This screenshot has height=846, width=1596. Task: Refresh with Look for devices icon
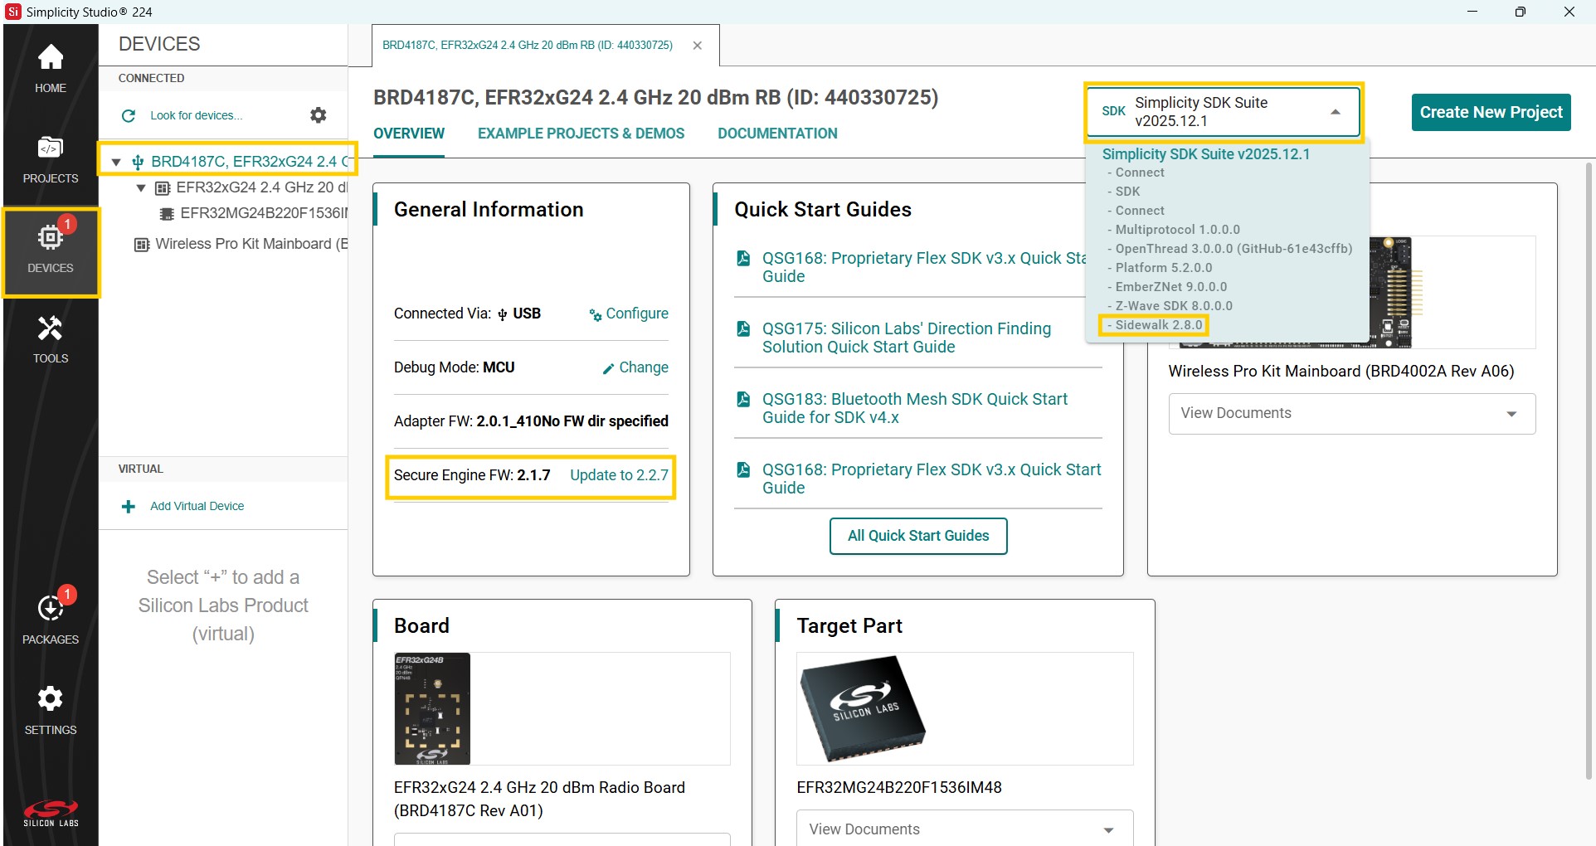(x=129, y=116)
